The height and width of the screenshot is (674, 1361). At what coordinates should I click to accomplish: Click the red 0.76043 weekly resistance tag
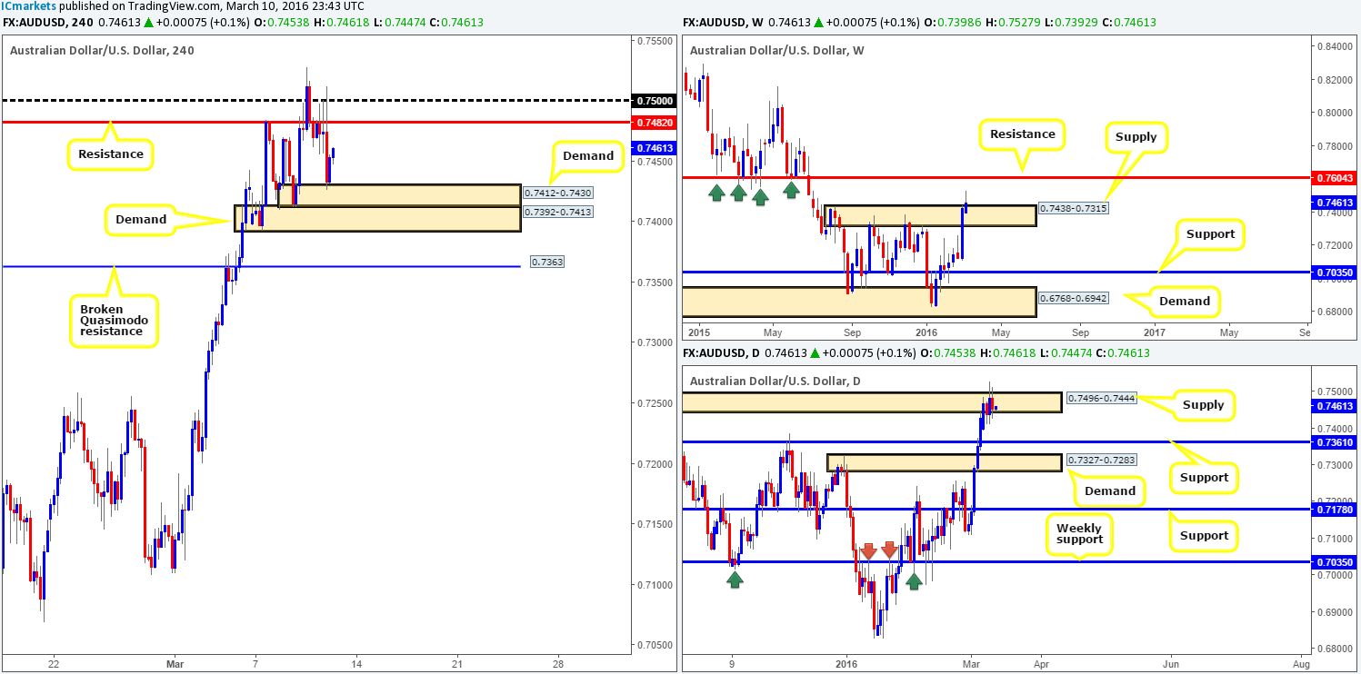click(1333, 178)
